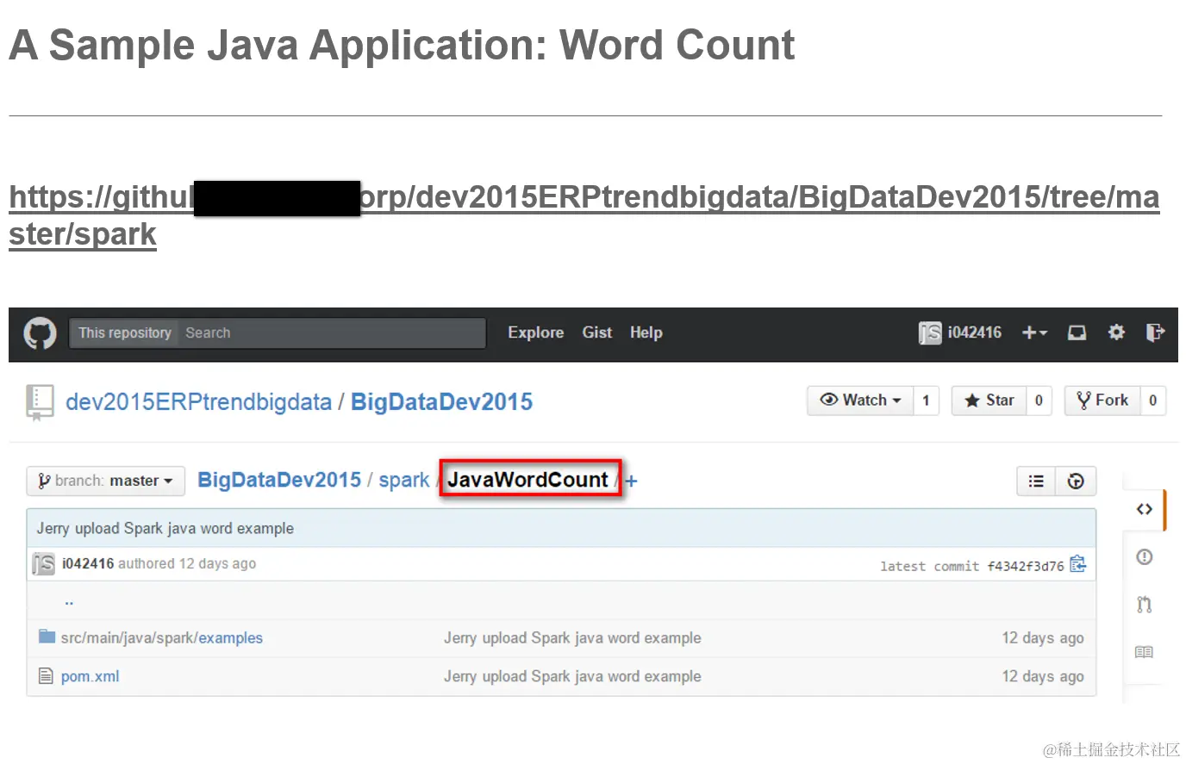Click the file icon beside pom.xml
This screenshot has width=1186, height=764.
coord(46,676)
